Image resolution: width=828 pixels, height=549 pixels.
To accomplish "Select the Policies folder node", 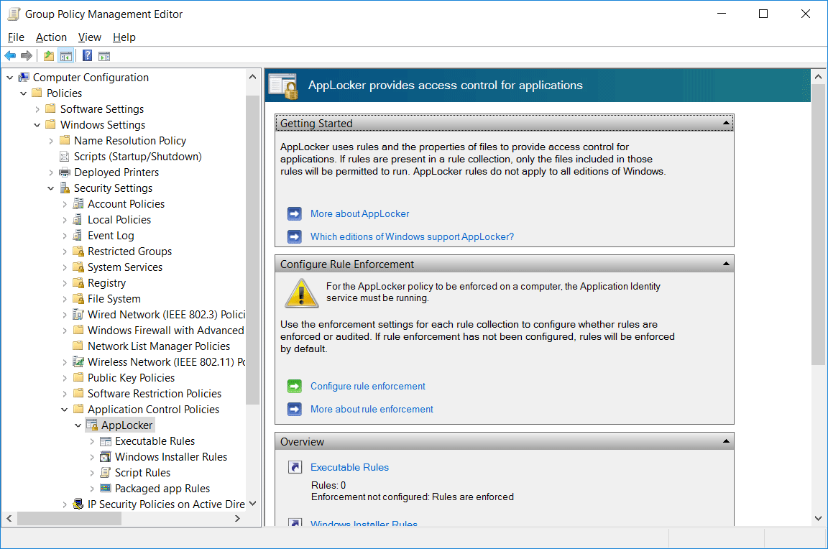I will (x=64, y=93).
